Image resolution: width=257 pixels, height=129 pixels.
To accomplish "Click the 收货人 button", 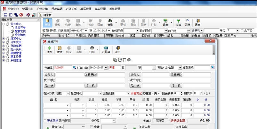I will tap(135, 75).
